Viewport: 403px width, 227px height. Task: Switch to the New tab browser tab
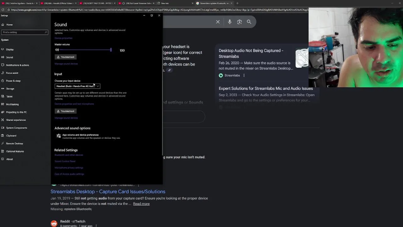click(x=175, y=3)
